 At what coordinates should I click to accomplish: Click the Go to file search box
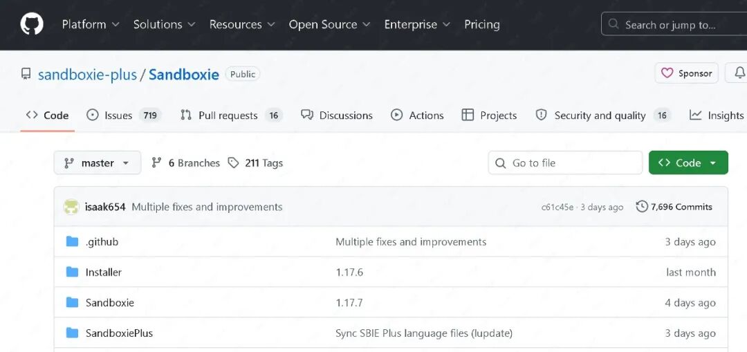pos(565,163)
